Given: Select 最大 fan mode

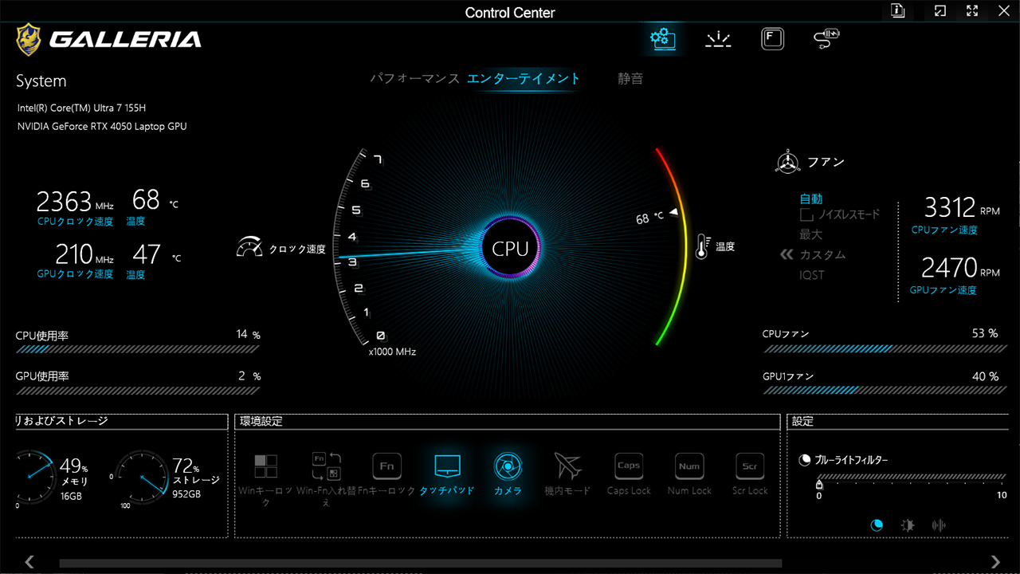Looking at the screenshot, I should tap(811, 235).
